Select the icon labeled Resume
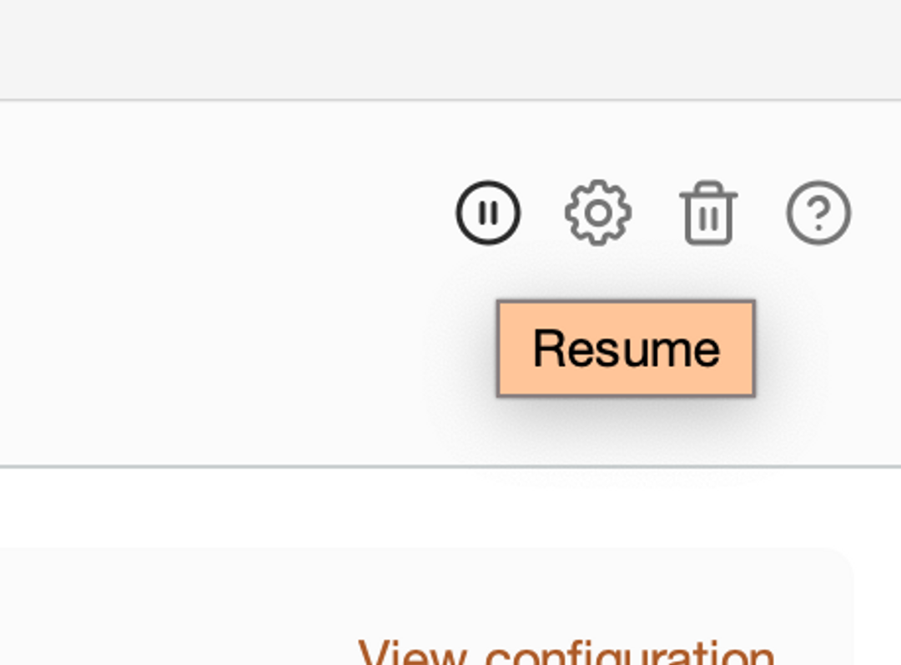The height and width of the screenshot is (665, 901). coord(488,213)
